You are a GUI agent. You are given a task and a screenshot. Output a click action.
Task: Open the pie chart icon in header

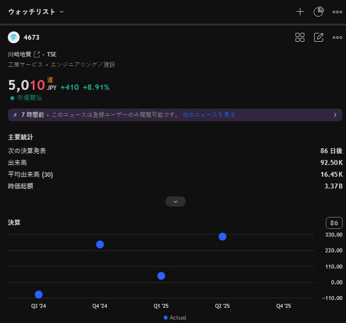click(319, 12)
